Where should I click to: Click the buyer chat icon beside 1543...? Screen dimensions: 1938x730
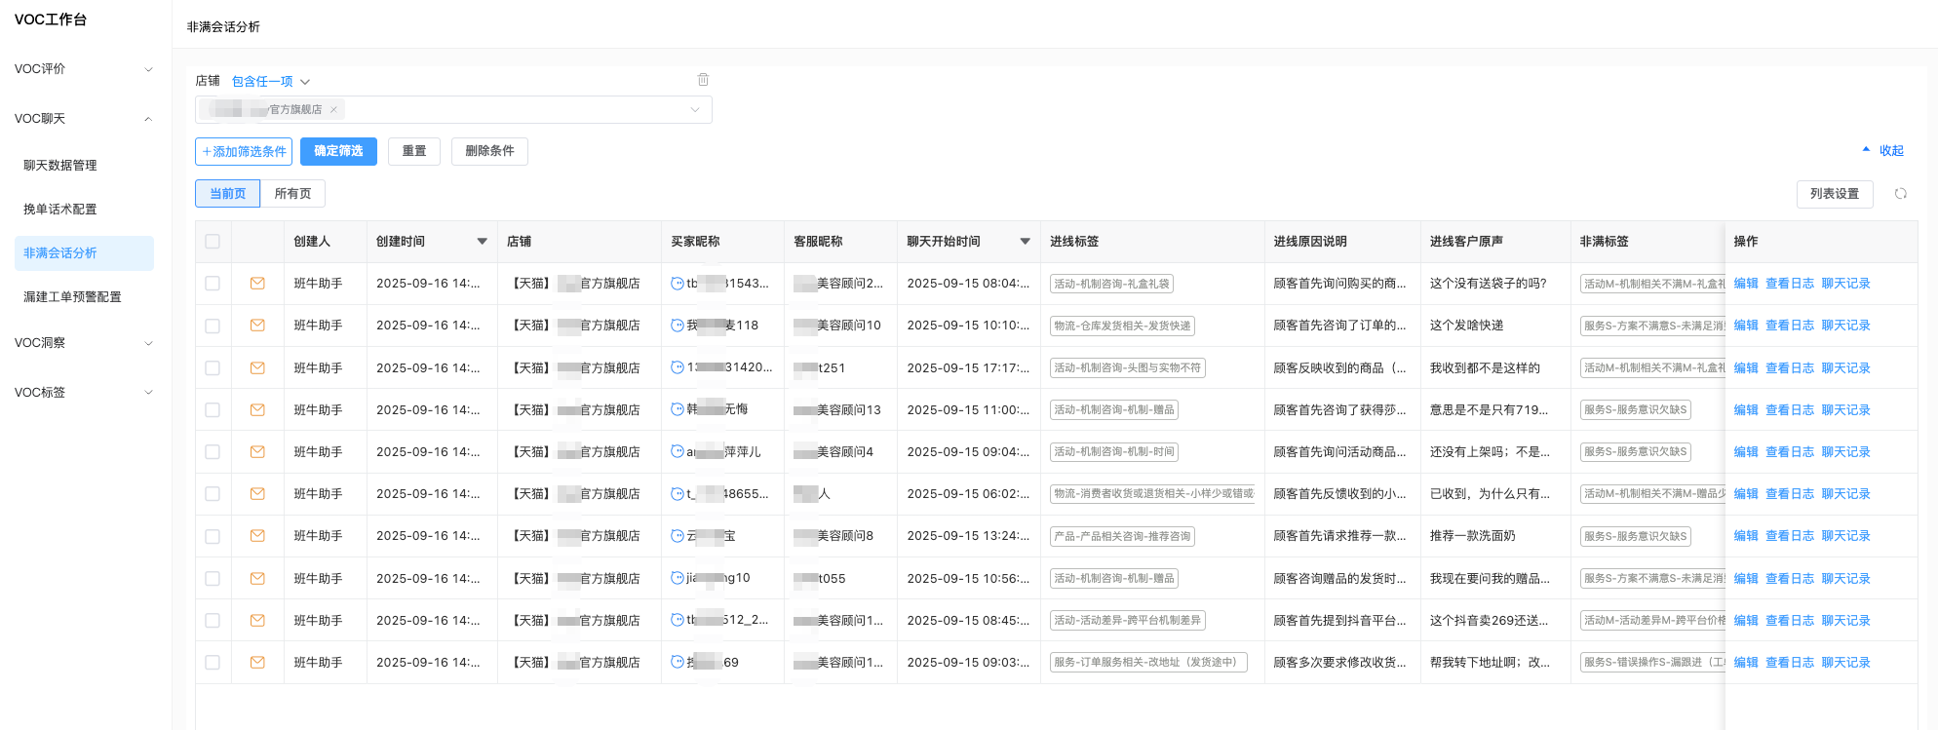click(x=678, y=284)
